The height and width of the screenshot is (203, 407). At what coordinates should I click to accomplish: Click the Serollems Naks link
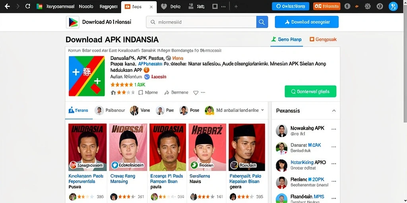click(x=200, y=179)
